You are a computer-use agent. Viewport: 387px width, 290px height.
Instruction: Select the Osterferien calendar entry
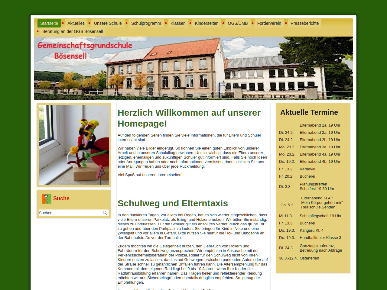pyautogui.click(x=309, y=258)
